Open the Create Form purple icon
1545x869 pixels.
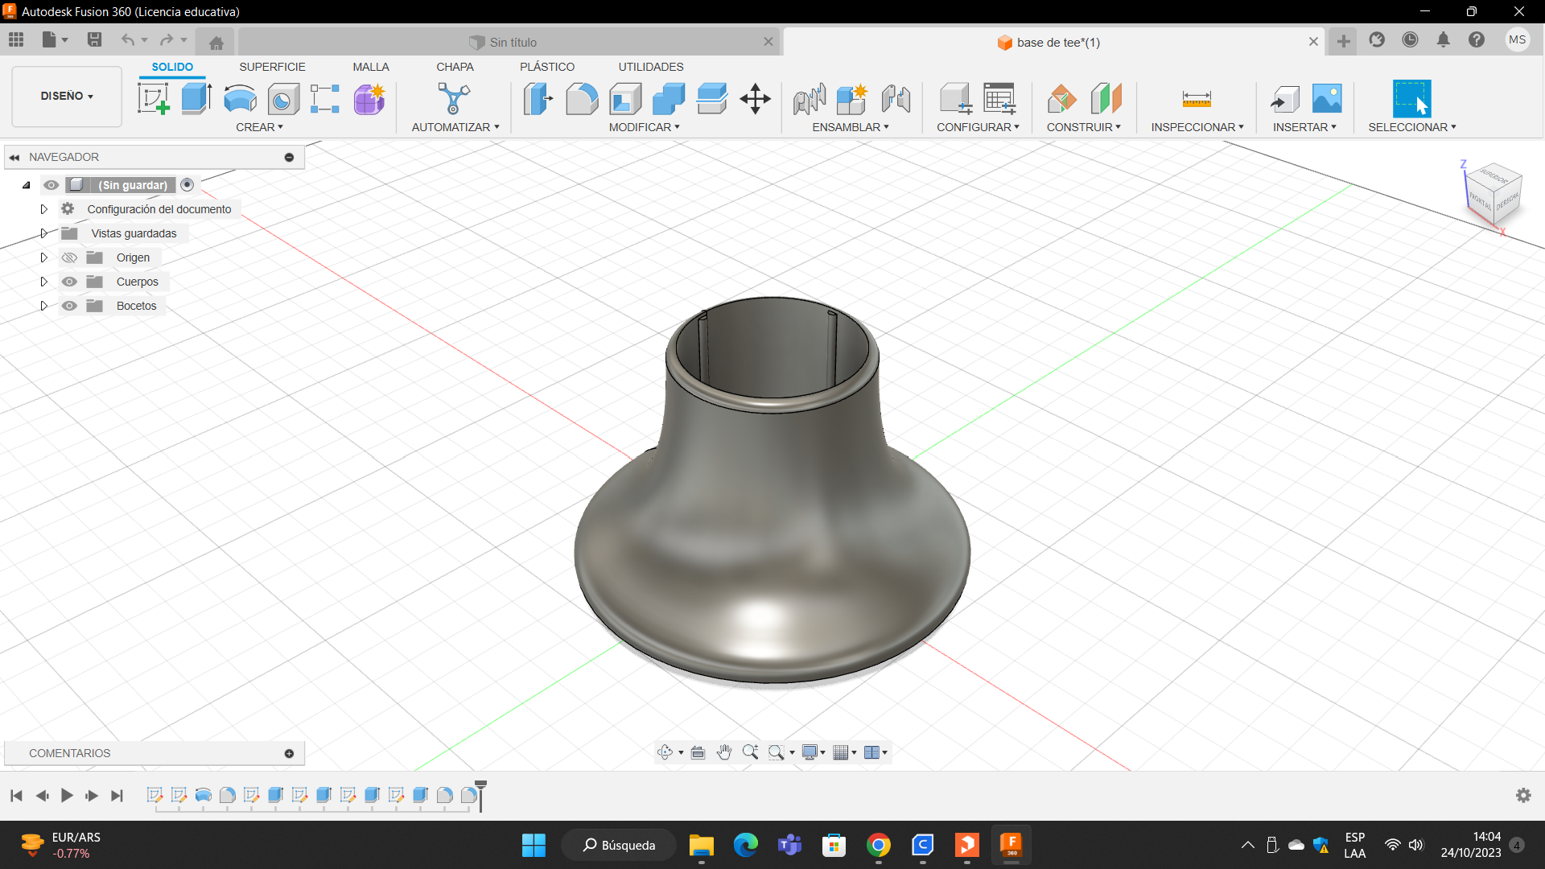pos(369,99)
